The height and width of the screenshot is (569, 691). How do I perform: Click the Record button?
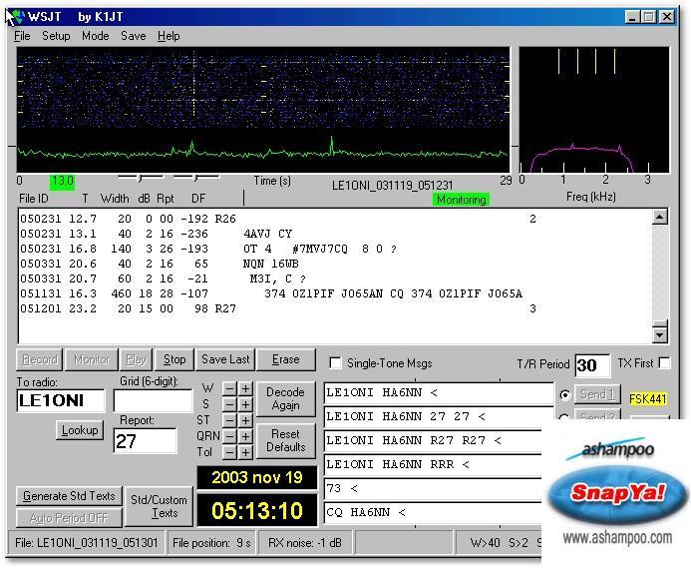pyautogui.click(x=40, y=360)
